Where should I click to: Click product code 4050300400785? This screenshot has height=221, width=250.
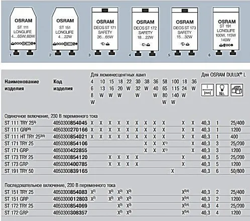[x=70, y=164]
